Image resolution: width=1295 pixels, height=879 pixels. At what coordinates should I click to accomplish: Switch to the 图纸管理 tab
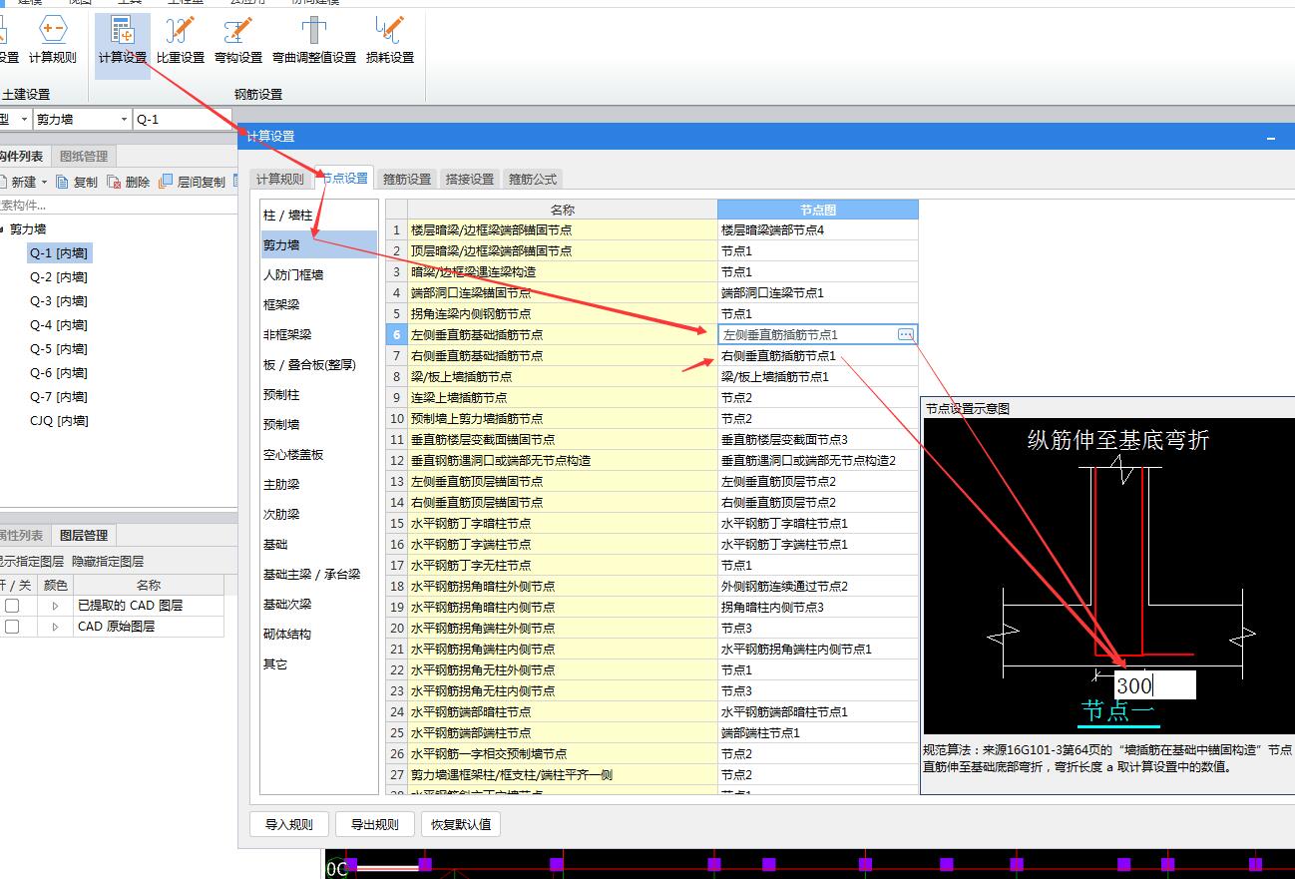84,156
